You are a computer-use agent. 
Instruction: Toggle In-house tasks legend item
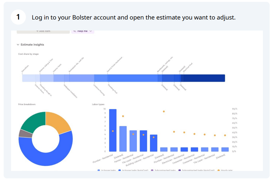tap(106, 170)
